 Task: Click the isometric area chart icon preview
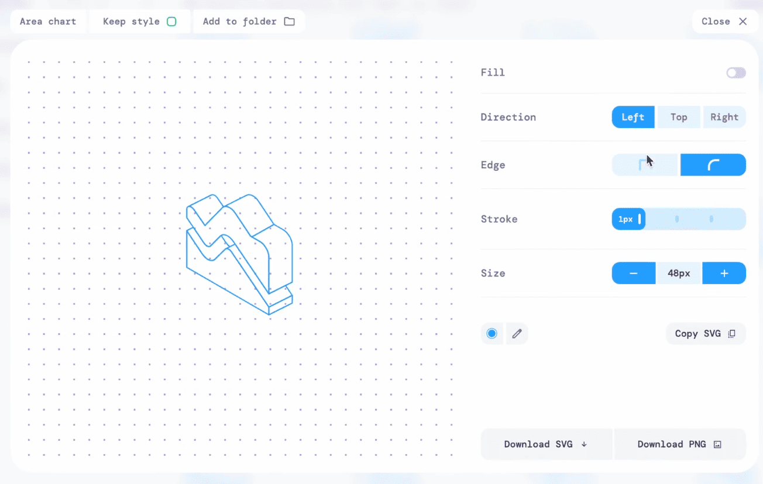pyautogui.click(x=239, y=254)
